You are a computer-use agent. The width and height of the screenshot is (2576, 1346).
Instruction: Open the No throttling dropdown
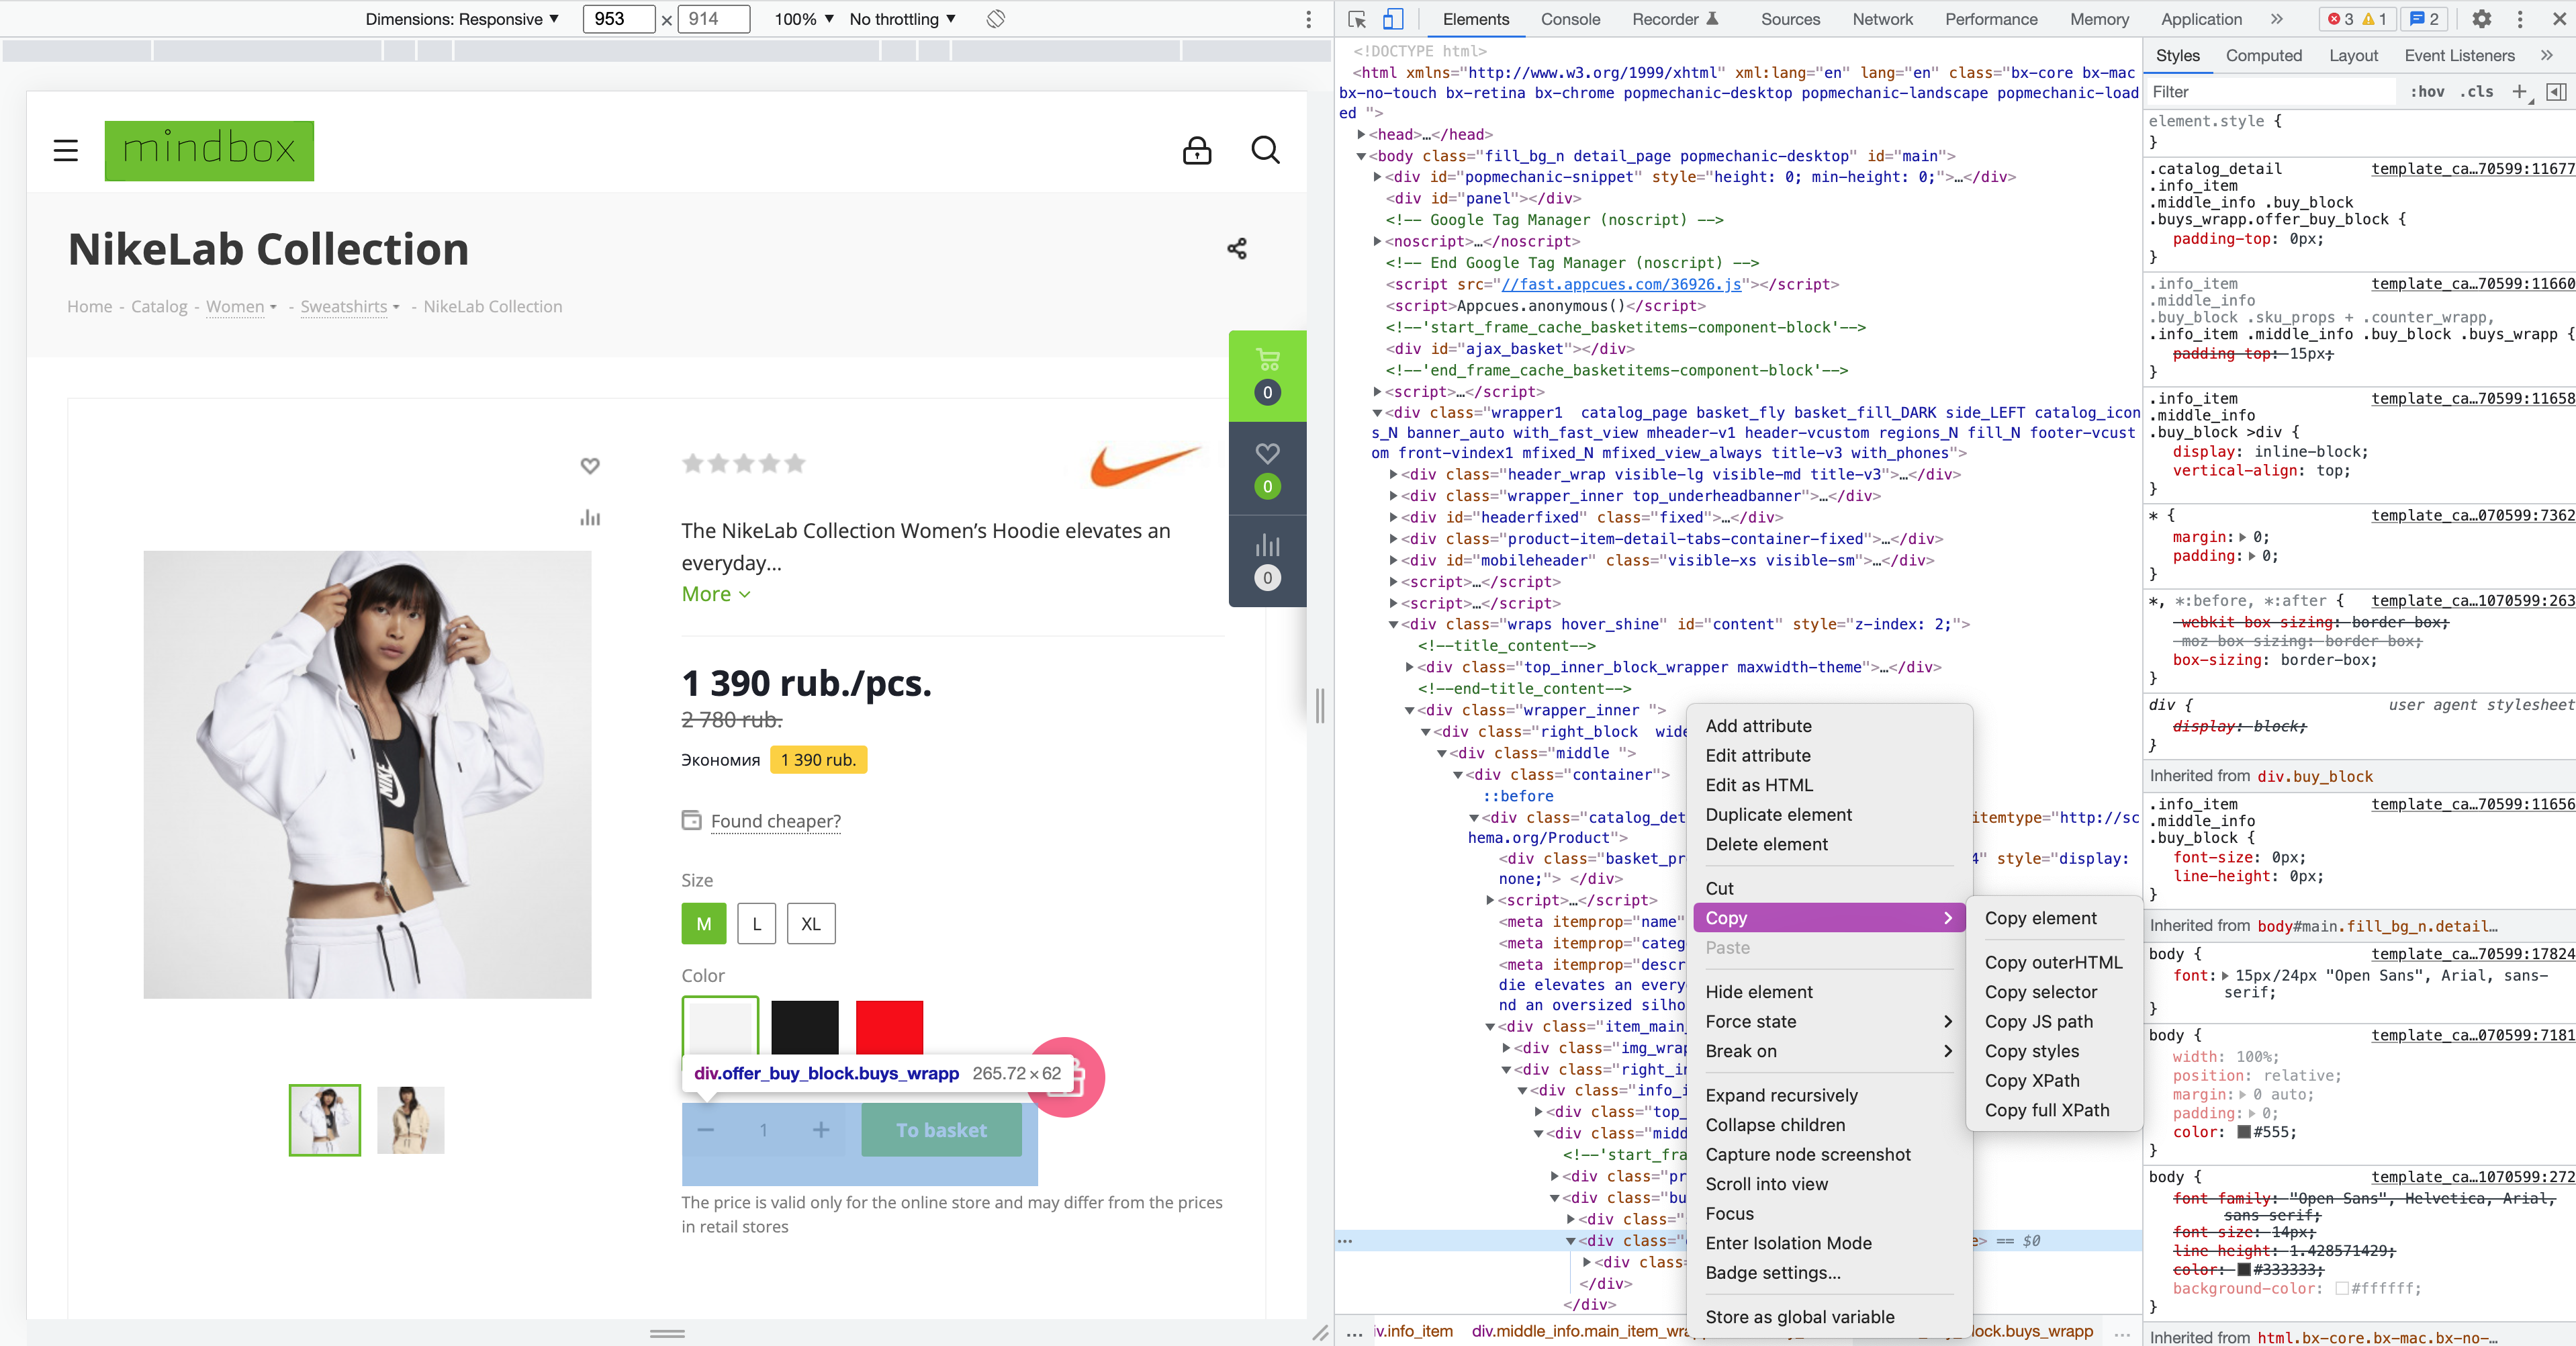point(903,19)
